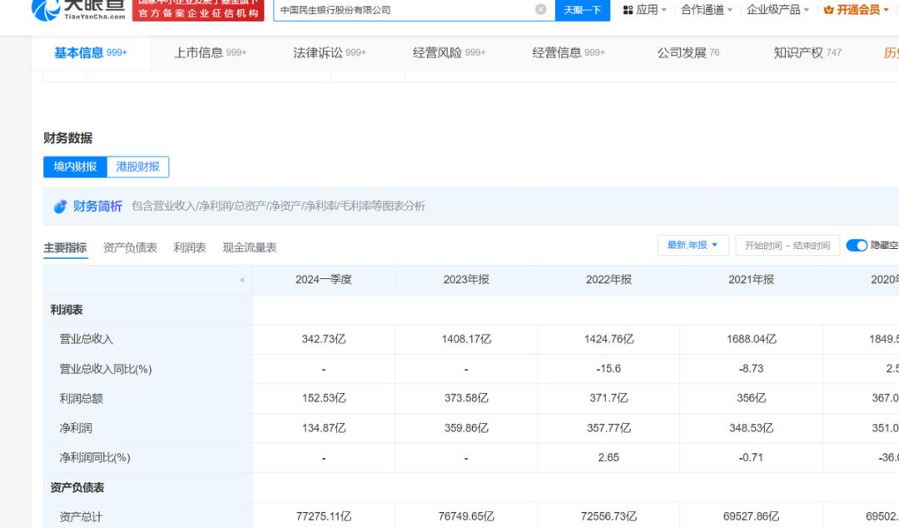899x528 pixels.
Task: Select the 境内财报 option
Action: (x=75, y=167)
